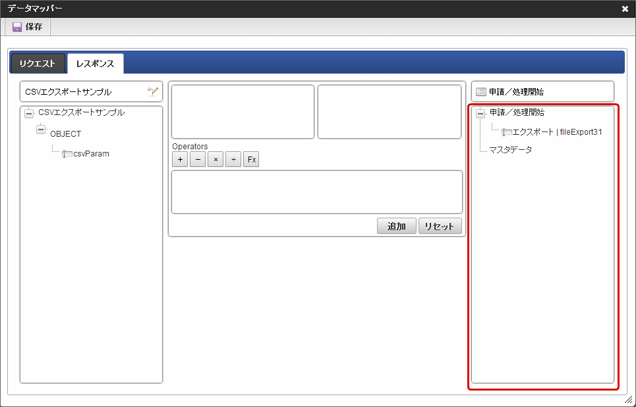Click the edit pencil icon beside CSVエクスポートサンプル
This screenshot has height=407, width=636.
coord(153,91)
